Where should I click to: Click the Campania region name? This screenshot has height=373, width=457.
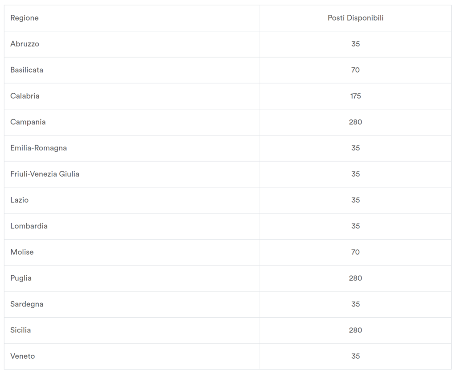click(x=28, y=122)
